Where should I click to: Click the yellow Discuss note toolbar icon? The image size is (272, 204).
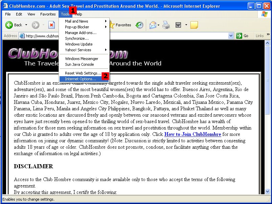(194, 25)
